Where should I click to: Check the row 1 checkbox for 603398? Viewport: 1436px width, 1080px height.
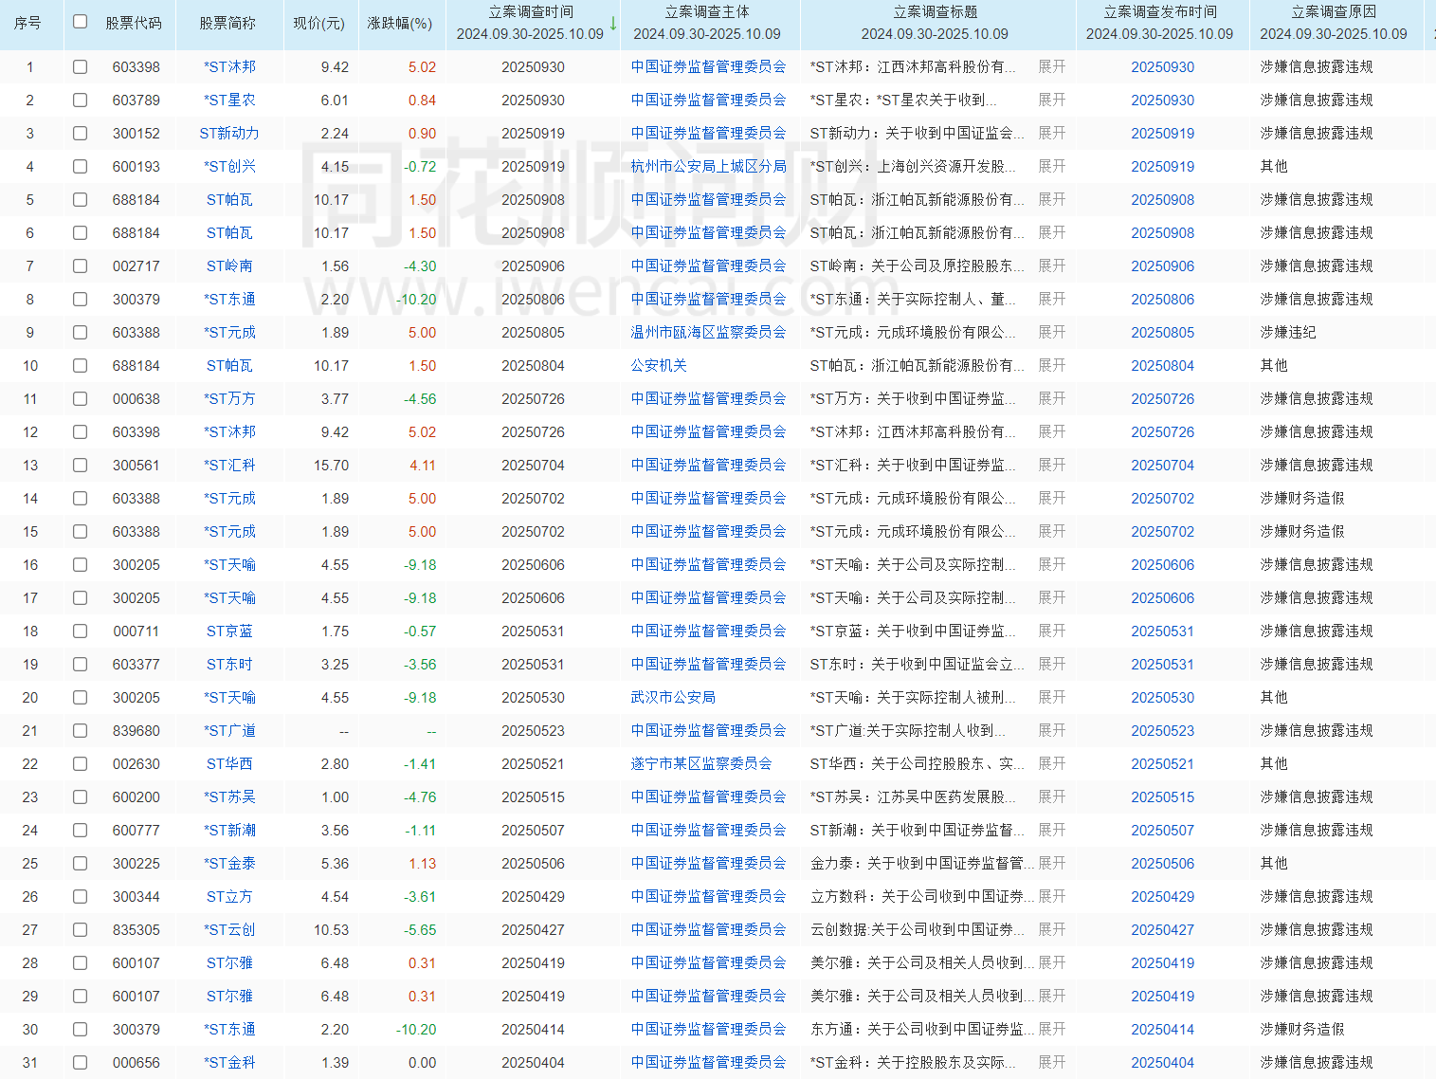(80, 67)
